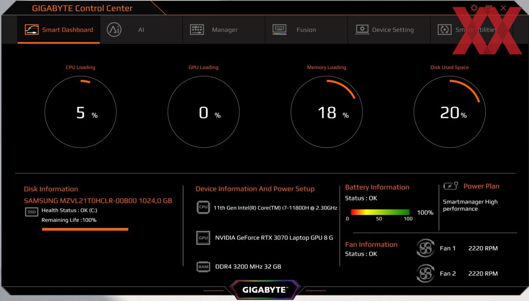
Task: Click the battery level color gradient bar
Action: pos(380,212)
